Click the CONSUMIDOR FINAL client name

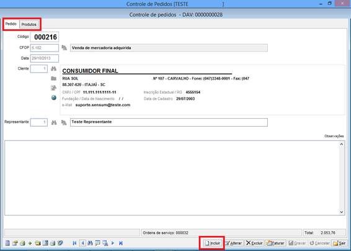(90, 71)
